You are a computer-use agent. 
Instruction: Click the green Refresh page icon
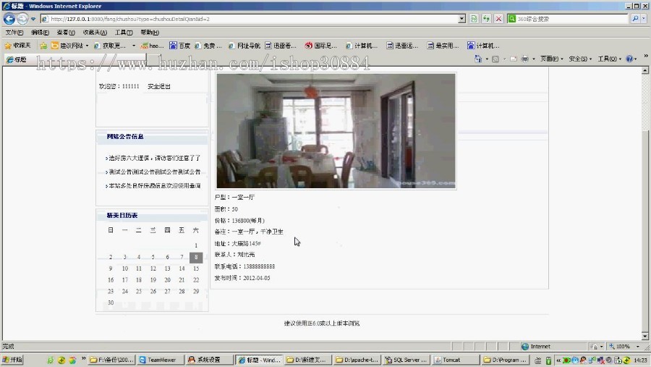pos(486,19)
